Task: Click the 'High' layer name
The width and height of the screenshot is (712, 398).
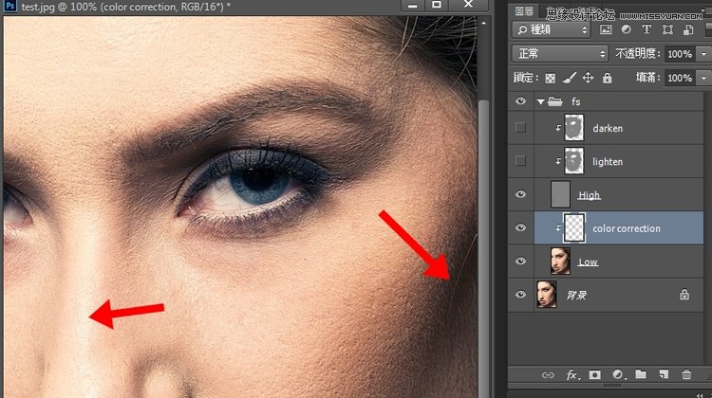Action: (590, 195)
